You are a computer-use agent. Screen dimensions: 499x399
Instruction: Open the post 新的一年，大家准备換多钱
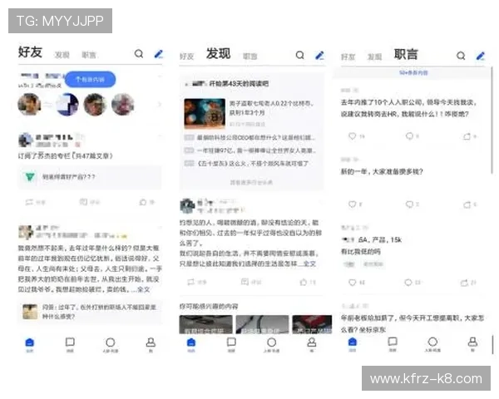pyautogui.click(x=382, y=172)
